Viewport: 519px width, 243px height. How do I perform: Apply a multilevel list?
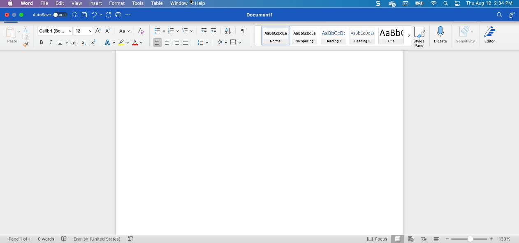[x=185, y=31]
